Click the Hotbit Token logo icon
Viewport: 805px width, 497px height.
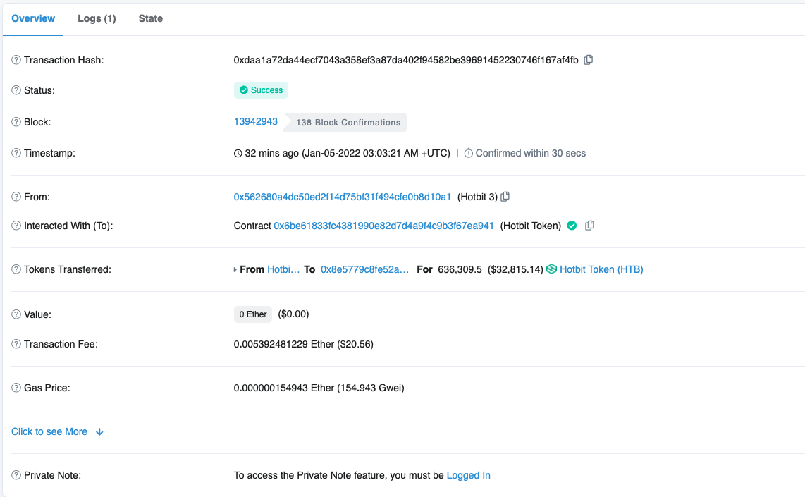click(x=551, y=269)
